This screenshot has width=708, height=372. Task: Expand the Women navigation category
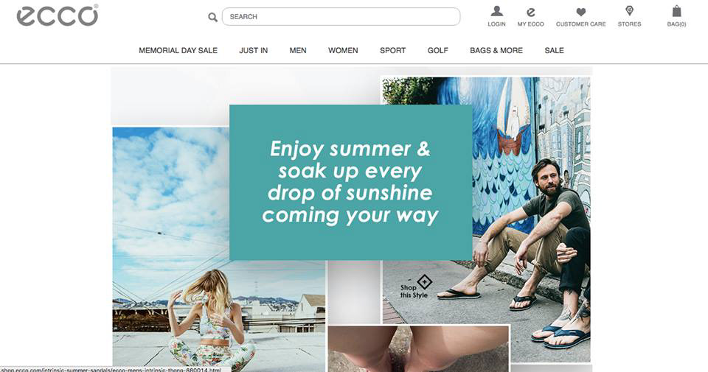tap(343, 51)
